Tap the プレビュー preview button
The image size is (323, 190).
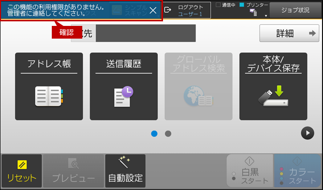coord(74,171)
